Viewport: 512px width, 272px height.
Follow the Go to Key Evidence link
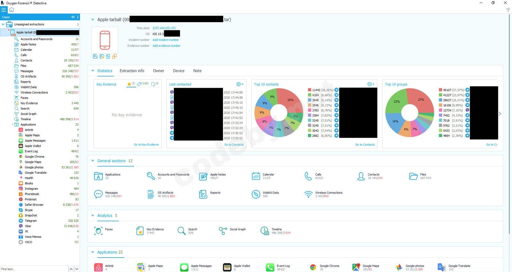click(x=146, y=144)
